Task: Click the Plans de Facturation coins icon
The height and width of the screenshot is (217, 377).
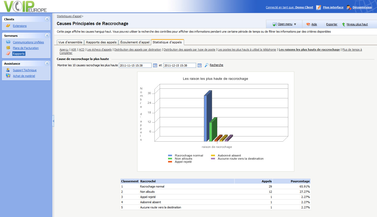Action: (x=8, y=48)
